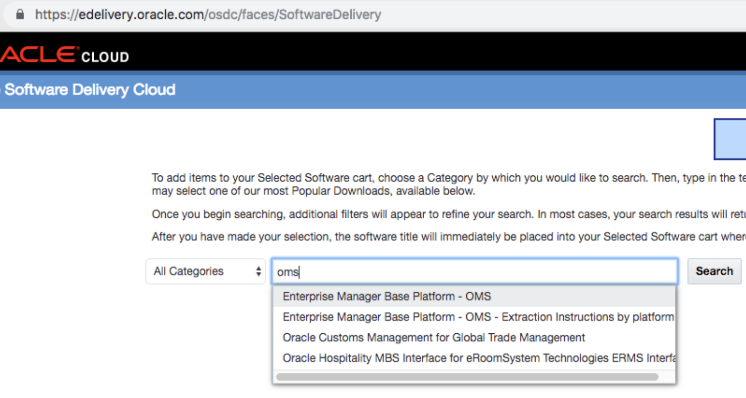Click the search field containing 'oms'
746x398 pixels.
point(475,271)
